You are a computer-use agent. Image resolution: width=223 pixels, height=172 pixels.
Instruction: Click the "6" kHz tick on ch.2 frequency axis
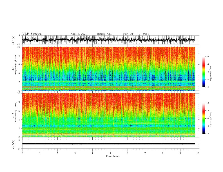20,111
